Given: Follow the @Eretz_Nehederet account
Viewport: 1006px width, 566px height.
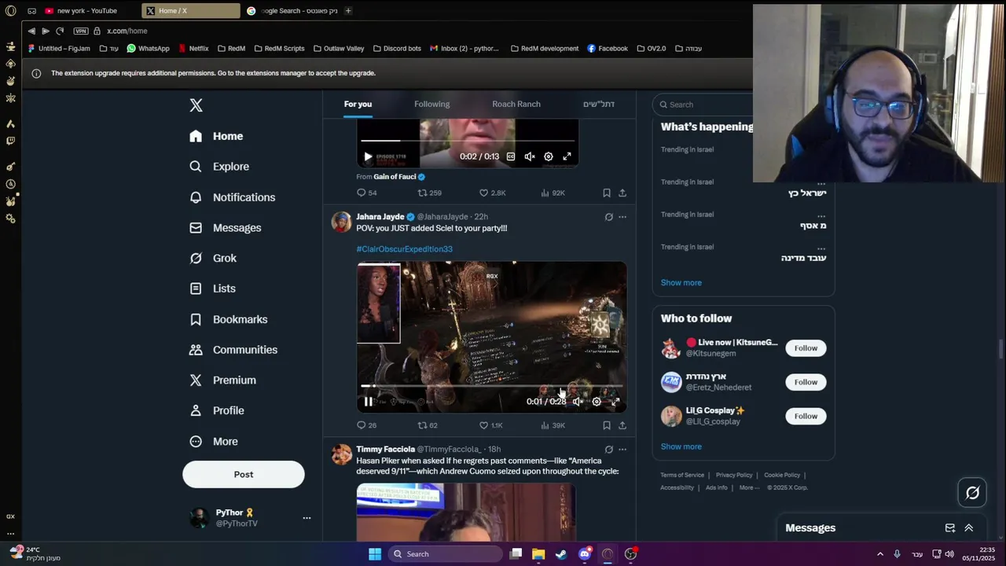Looking at the screenshot, I should [x=806, y=382].
